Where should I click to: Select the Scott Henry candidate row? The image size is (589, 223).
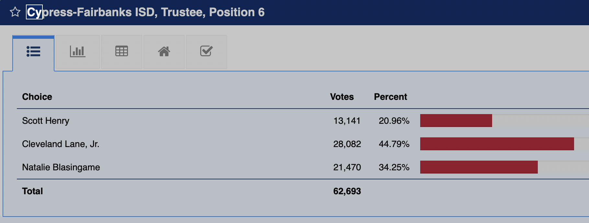tap(46, 121)
